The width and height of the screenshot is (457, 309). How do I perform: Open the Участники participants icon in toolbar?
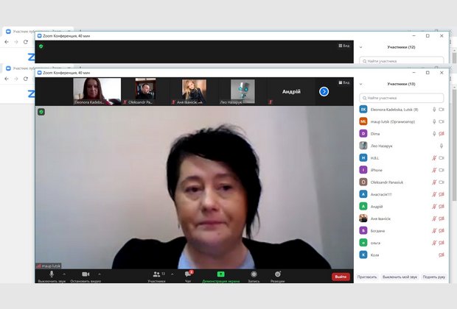click(x=156, y=274)
